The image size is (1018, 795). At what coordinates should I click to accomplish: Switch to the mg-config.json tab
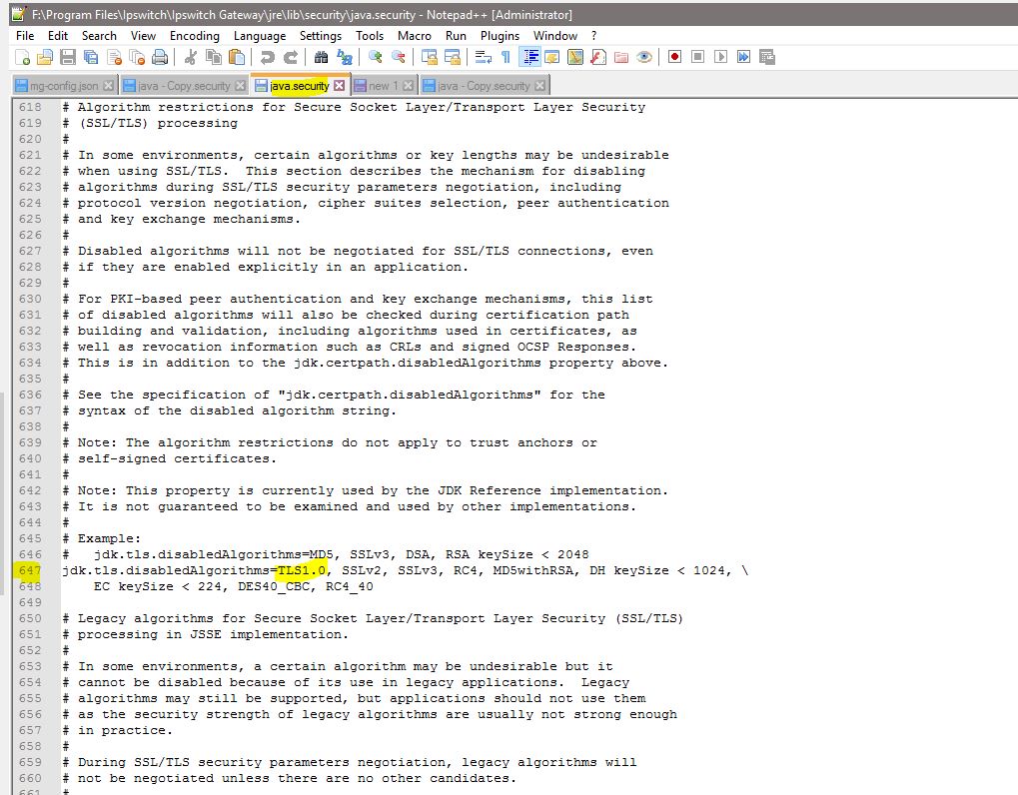pos(64,86)
